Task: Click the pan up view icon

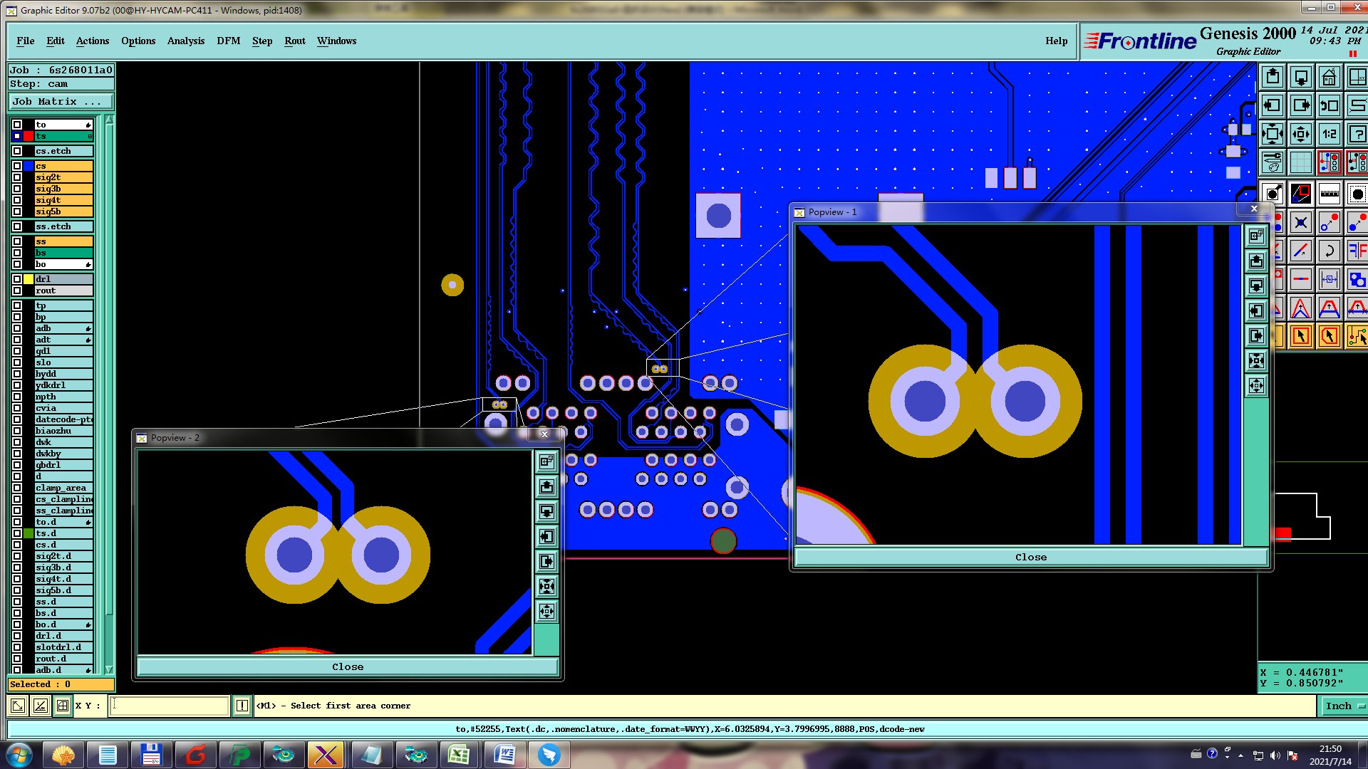Action: tap(1273, 77)
